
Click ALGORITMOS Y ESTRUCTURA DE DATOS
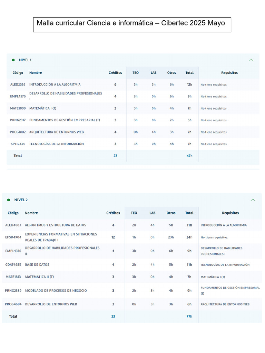pyautogui.click(x=56, y=225)
